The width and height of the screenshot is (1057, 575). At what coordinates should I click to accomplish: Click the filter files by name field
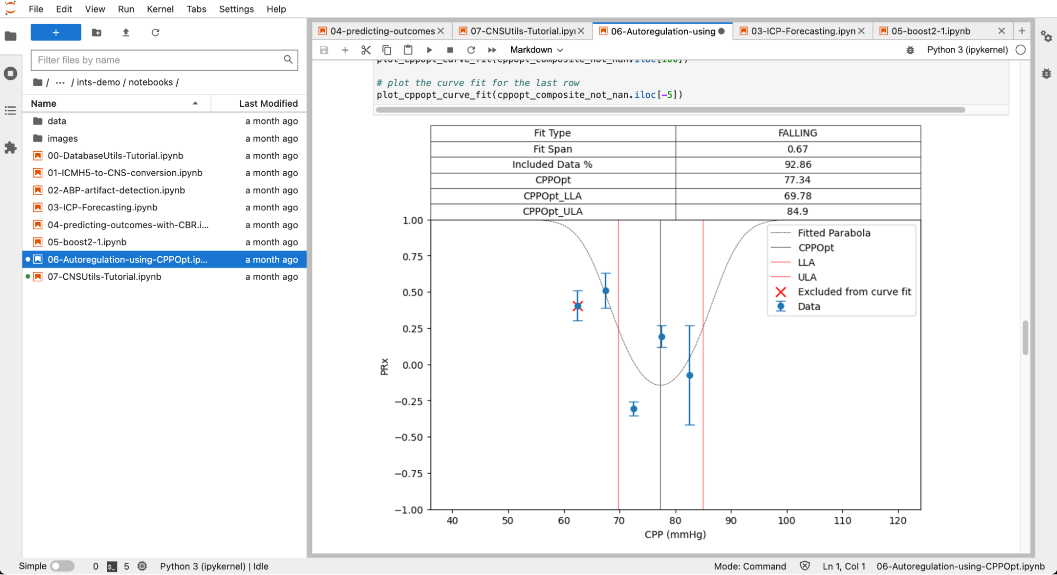tap(159, 60)
